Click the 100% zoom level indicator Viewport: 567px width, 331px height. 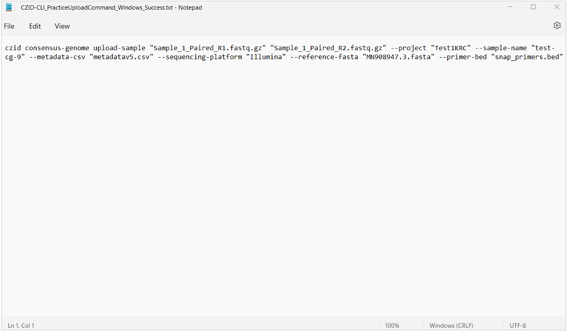coord(392,326)
